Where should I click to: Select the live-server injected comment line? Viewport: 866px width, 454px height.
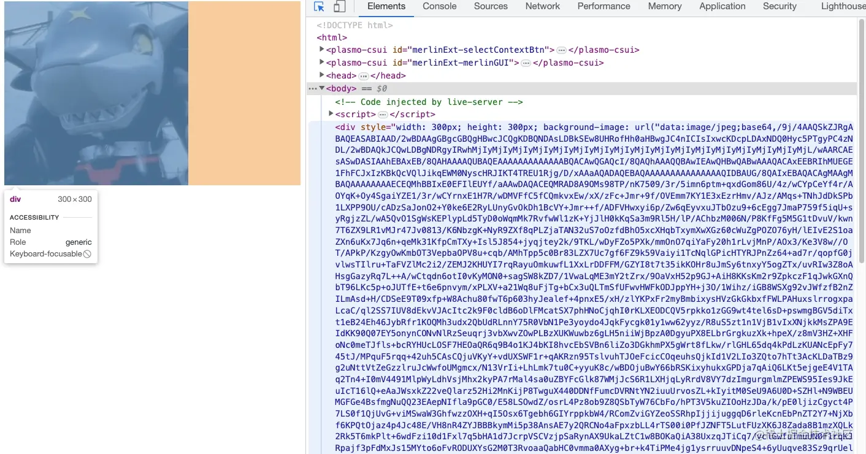click(429, 102)
